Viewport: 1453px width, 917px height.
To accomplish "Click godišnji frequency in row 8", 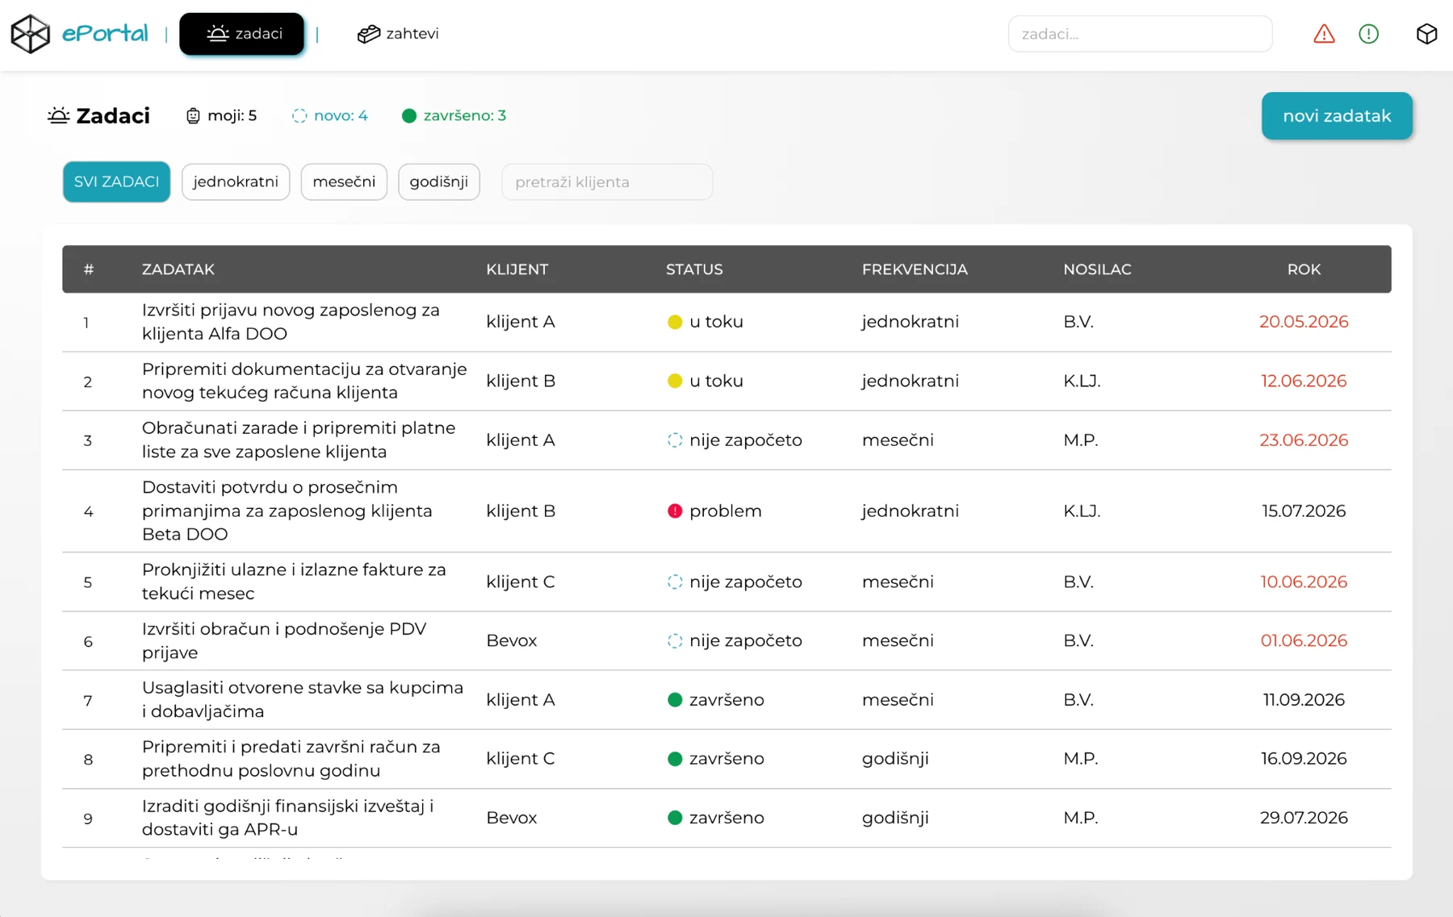I will click(895, 759).
